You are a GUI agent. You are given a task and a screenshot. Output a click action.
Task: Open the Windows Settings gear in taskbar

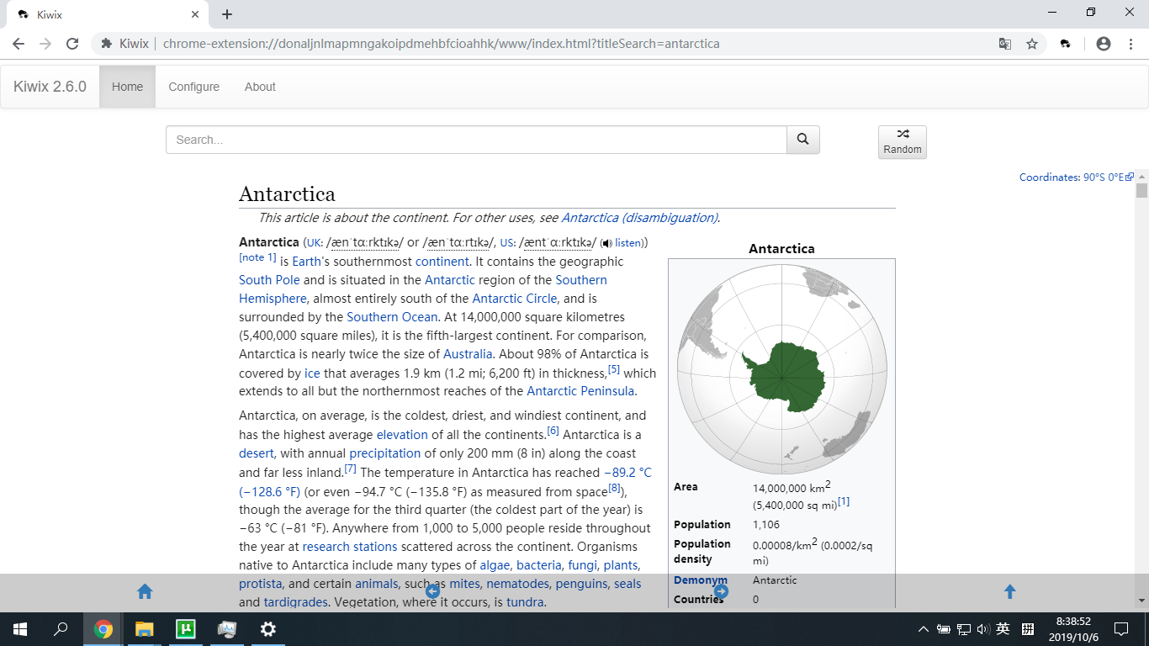click(x=267, y=629)
